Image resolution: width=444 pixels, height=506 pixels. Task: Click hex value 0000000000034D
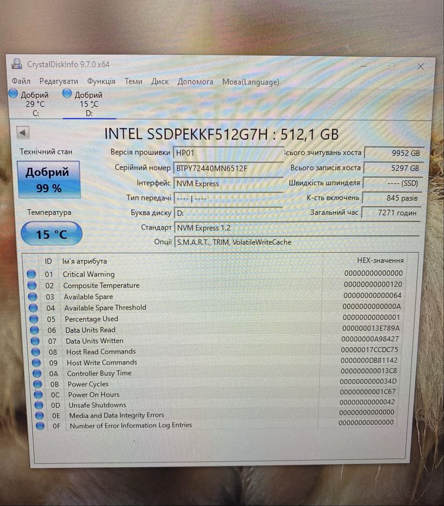[368, 381]
